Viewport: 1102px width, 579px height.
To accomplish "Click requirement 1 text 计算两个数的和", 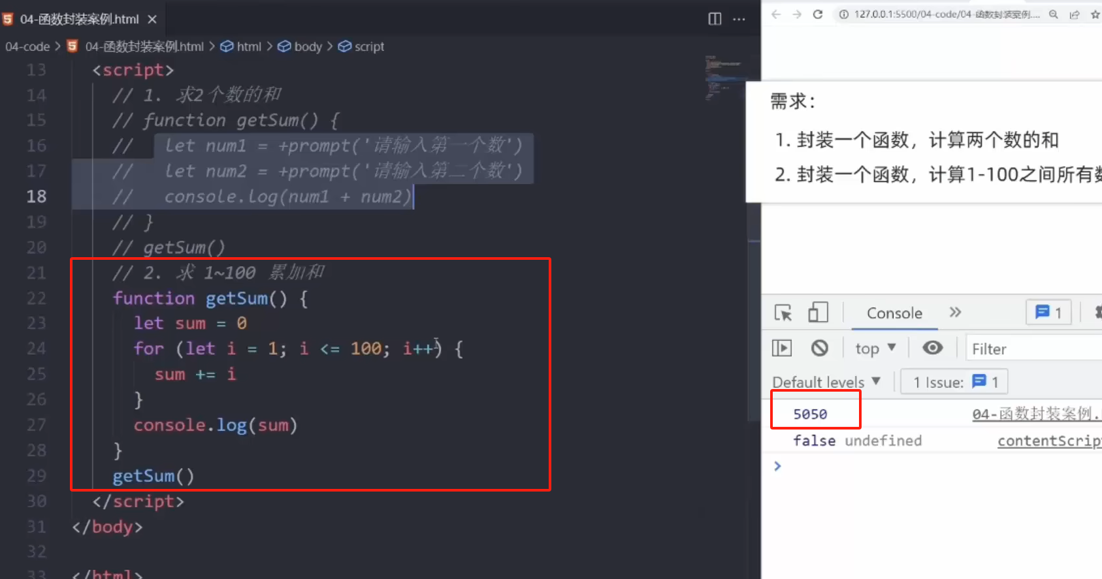I will pyautogui.click(x=994, y=140).
